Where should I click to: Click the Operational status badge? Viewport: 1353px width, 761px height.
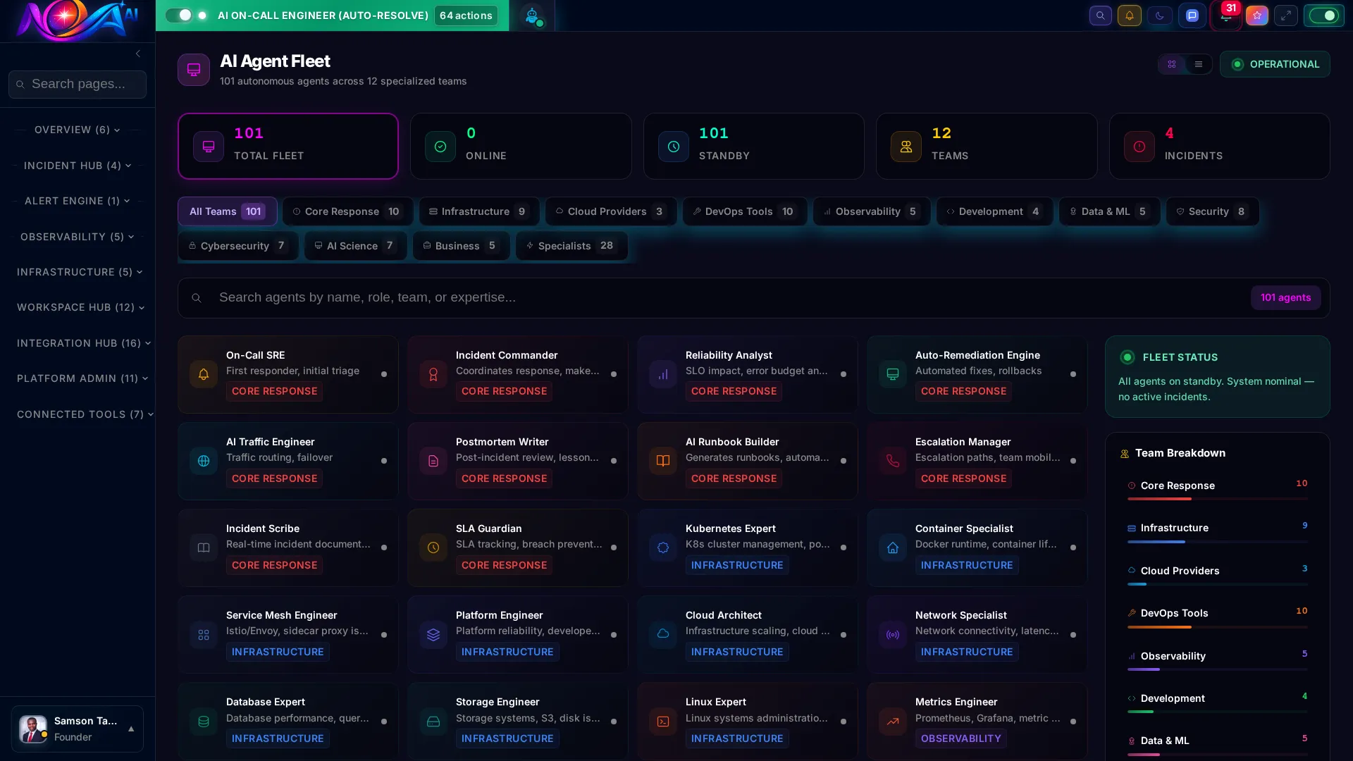(1275, 64)
